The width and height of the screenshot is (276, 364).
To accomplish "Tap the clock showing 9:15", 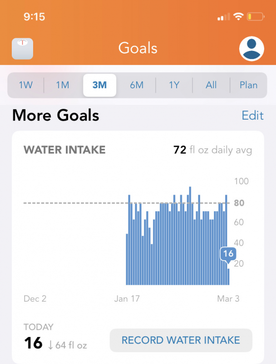I will 34,17.
